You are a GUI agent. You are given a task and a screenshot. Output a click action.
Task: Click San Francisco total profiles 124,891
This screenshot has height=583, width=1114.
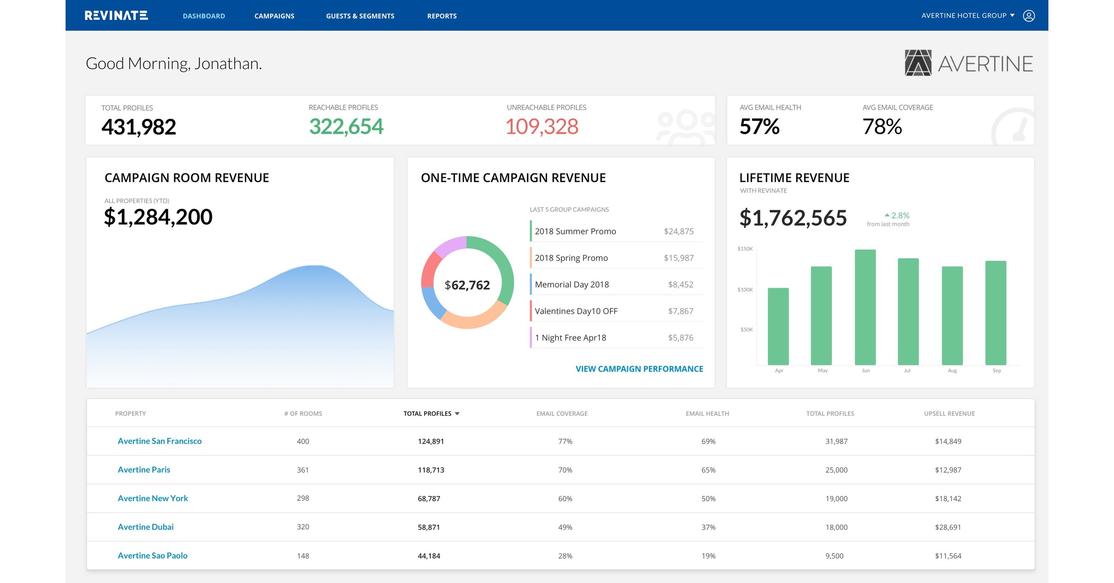click(431, 441)
